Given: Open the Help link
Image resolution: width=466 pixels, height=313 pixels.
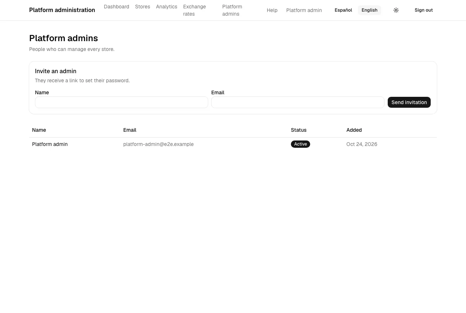Looking at the screenshot, I should pos(272,10).
